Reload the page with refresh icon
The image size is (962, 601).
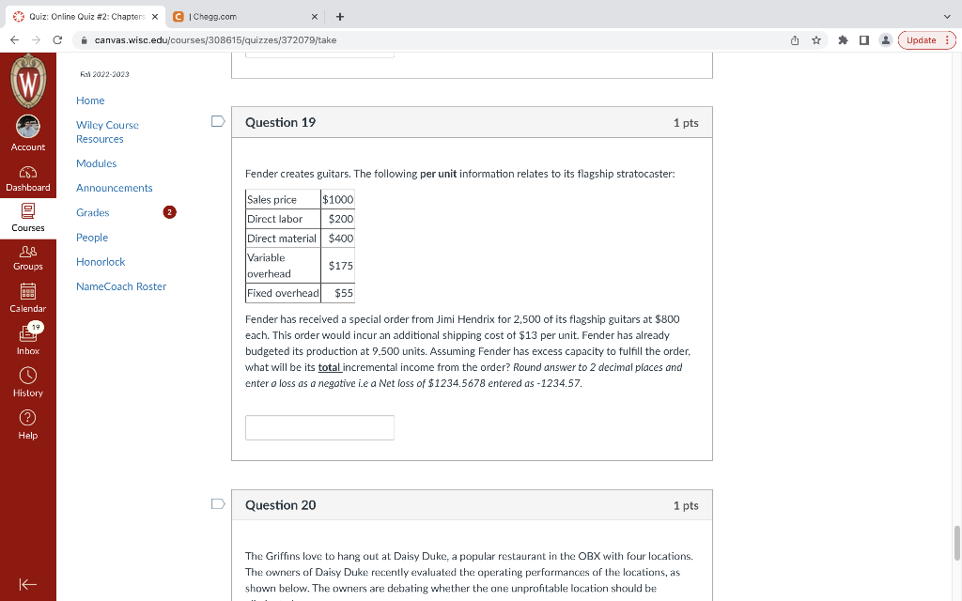click(57, 39)
